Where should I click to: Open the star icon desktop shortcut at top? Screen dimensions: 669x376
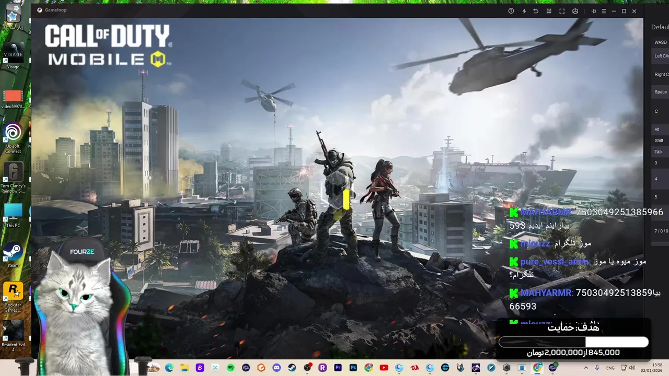[13, 16]
